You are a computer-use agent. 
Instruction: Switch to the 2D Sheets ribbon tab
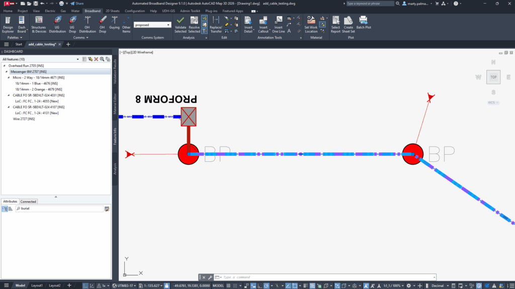tap(112, 11)
